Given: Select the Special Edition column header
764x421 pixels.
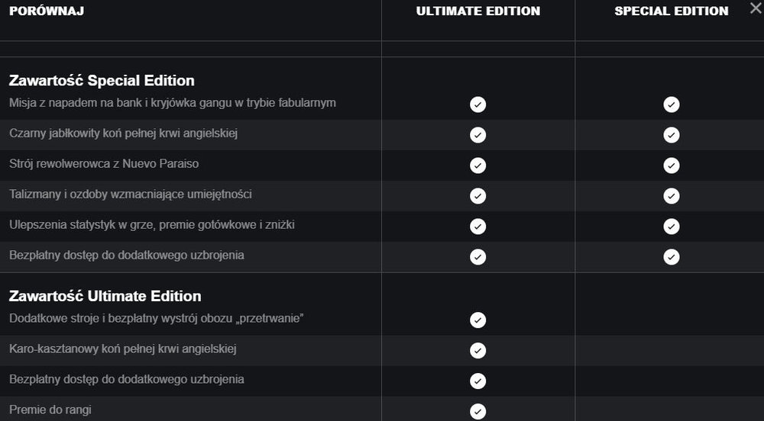Looking at the screenshot, I should click(672, 11).
